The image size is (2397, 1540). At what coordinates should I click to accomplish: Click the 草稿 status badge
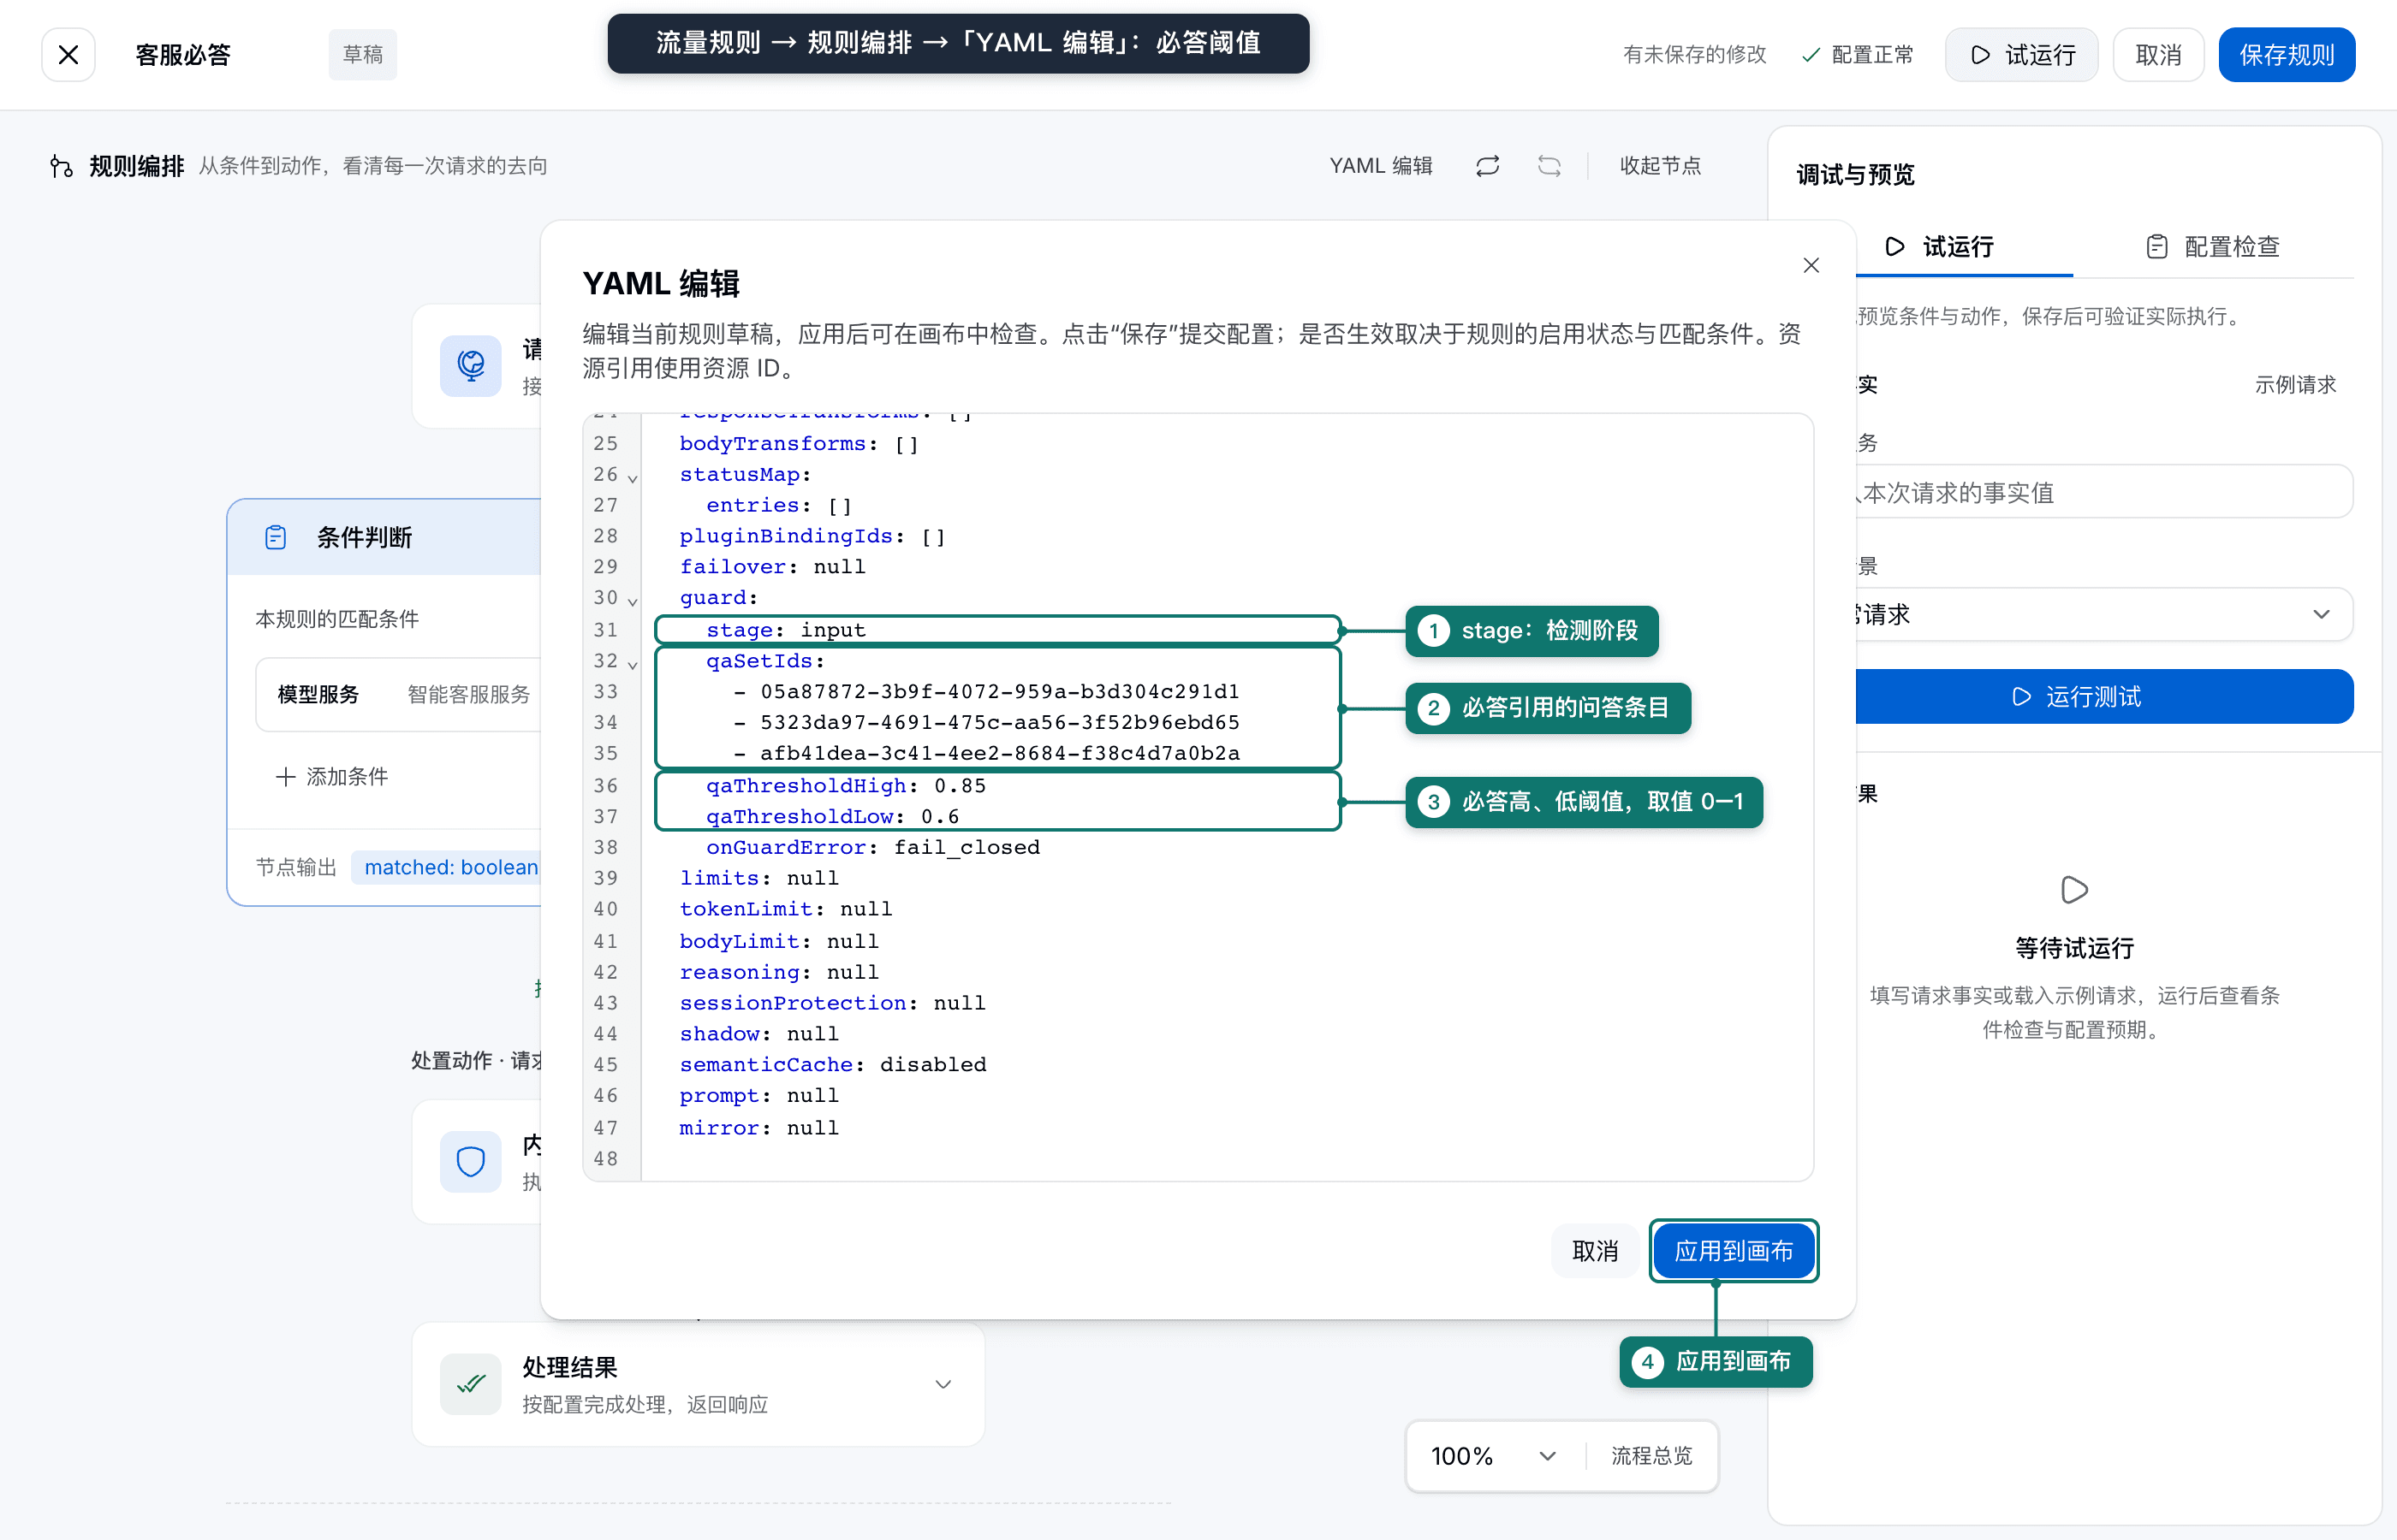pyautogui.click(x=362, y=54)
